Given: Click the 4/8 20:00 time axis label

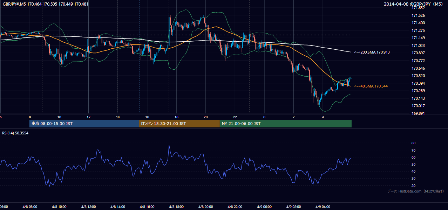Looking at the screenshot, I should point(206,206).
